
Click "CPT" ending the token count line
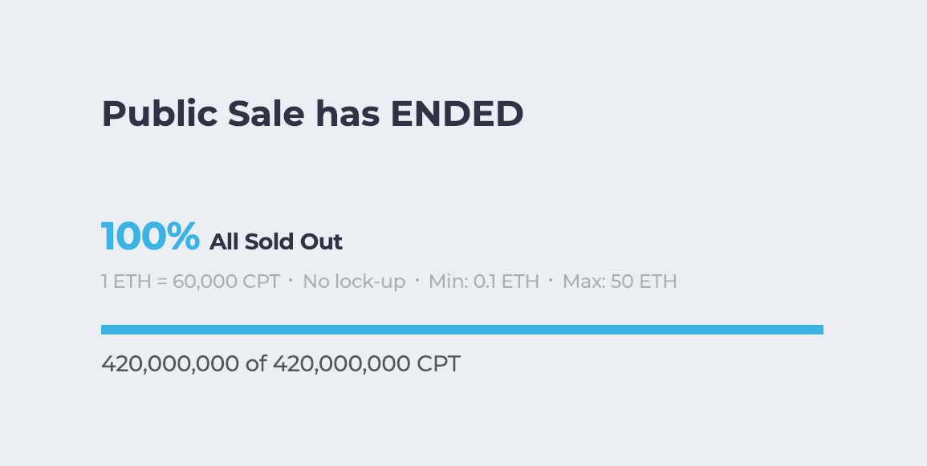pyautogui.click(x=439, y=364)
